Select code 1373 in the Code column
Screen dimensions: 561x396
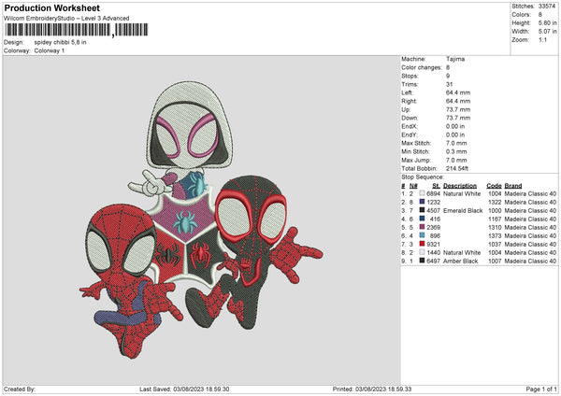coord(495,235)
